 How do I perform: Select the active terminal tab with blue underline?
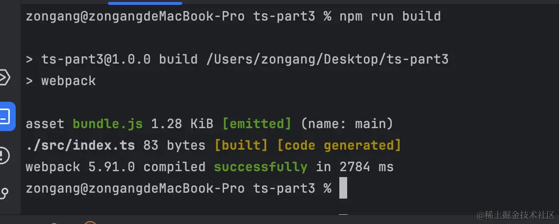pyautogui.click(x=145, y=2)
